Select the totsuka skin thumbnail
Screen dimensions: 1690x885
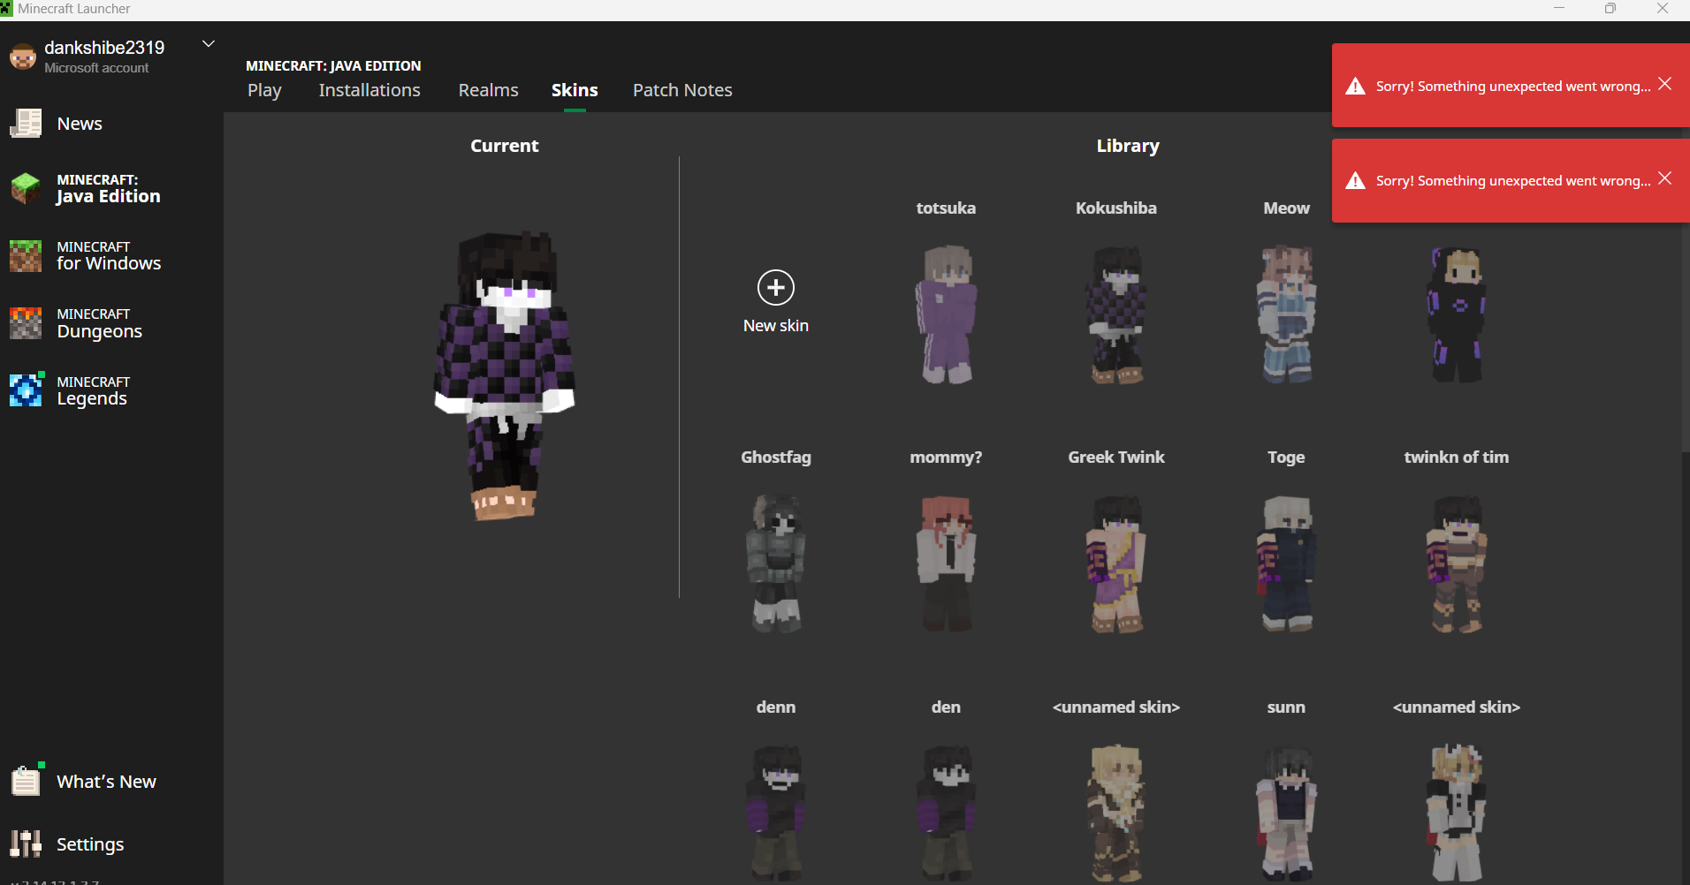click(x=946, y=314)
